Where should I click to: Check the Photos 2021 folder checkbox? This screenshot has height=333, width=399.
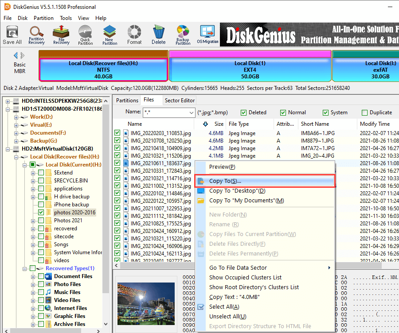41,221
